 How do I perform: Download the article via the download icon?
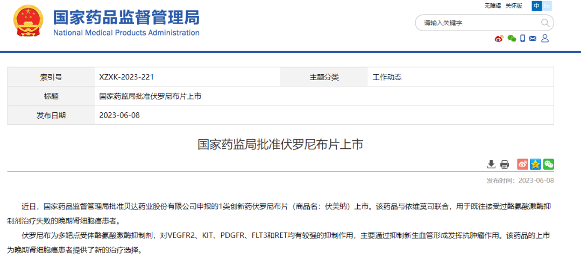491,164
